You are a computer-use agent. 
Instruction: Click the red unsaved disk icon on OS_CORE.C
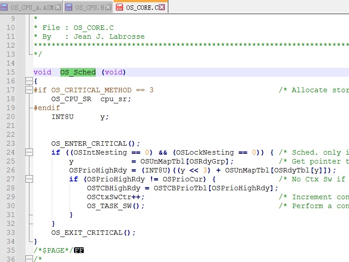tap(119, 7)
